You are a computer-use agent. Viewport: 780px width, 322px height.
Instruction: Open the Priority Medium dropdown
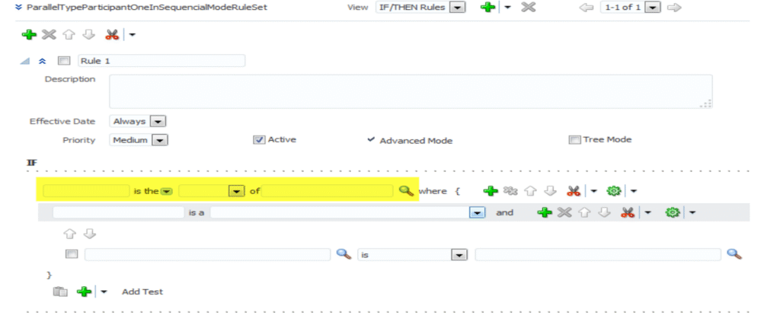159,140
